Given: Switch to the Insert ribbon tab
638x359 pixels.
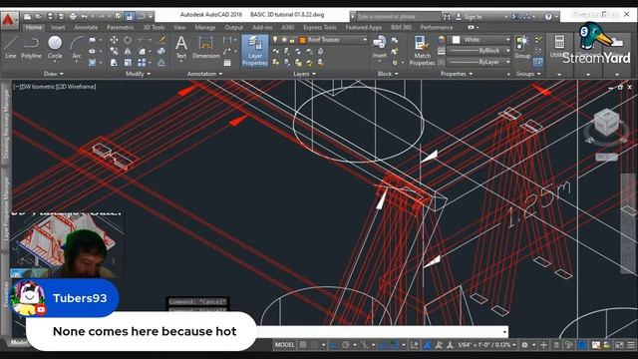Looking at the screenshot, I should (x=58, y=27).
